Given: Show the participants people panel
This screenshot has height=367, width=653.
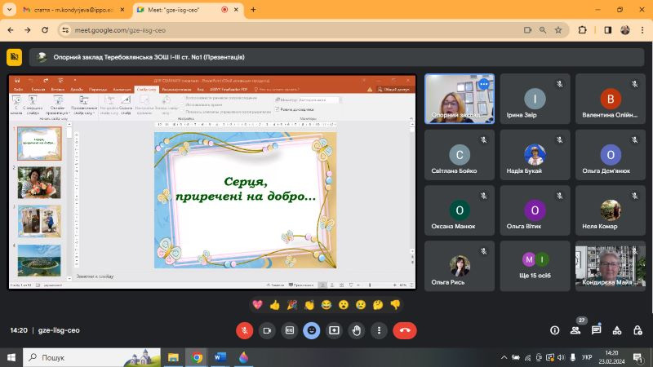Looking at the screenshot, I should click(575, 330).
